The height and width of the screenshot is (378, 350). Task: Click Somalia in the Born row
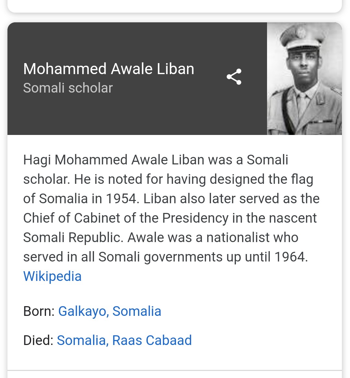point(137,311)
